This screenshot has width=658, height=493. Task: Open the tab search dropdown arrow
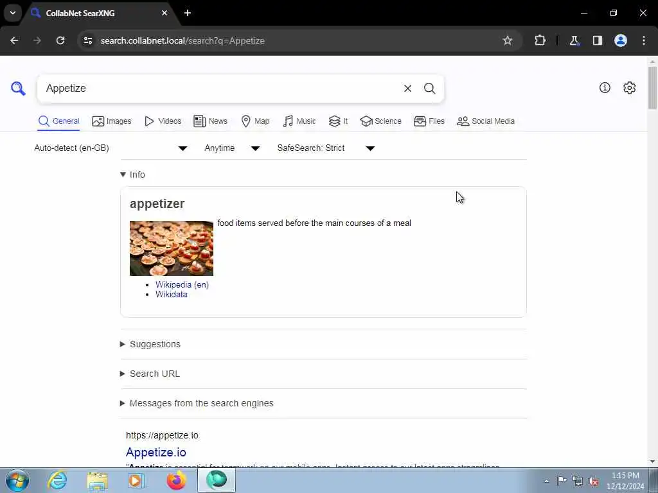[13, 13]
